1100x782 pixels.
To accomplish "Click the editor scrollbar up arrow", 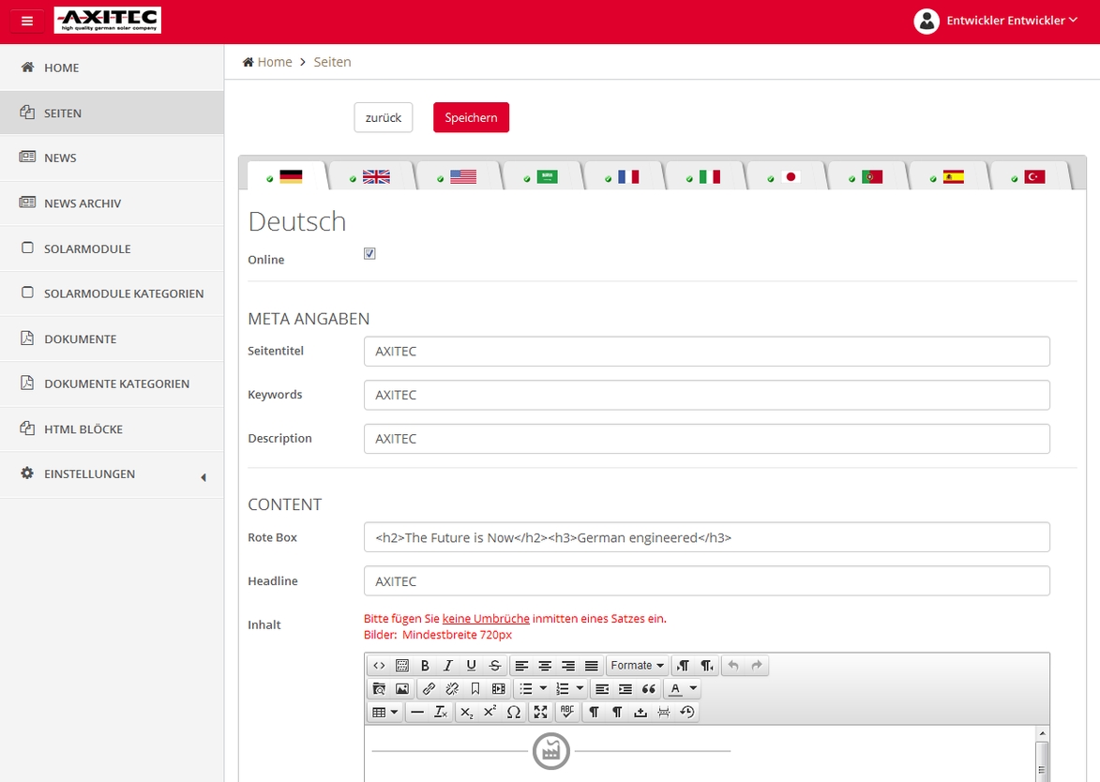I will tap(1043, 733).
